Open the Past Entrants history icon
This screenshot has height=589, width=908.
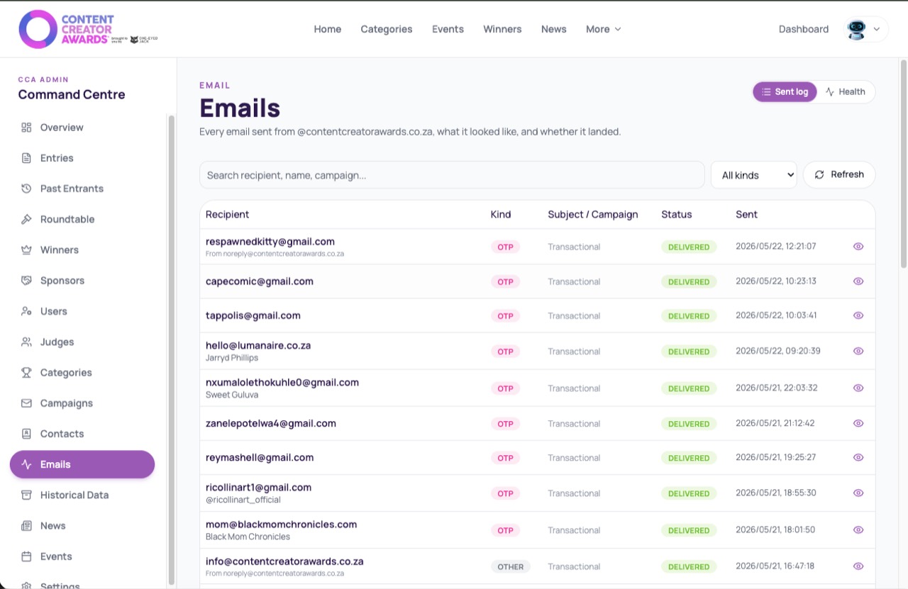click(26, 189)
